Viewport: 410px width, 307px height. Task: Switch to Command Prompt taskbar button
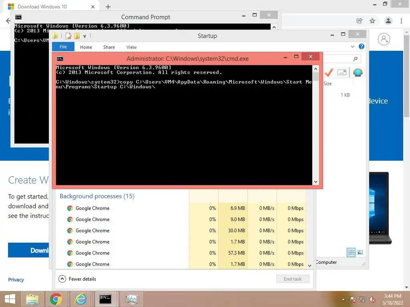[105, 299]
